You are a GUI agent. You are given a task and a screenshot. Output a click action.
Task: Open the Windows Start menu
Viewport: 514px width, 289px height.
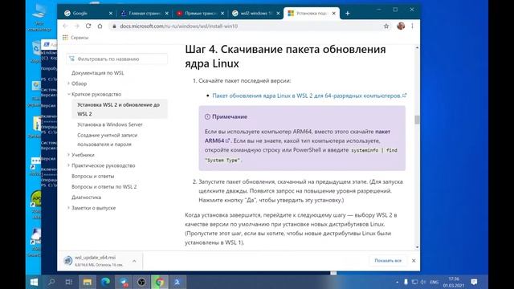pyautogui.click(x=34, y=282)
